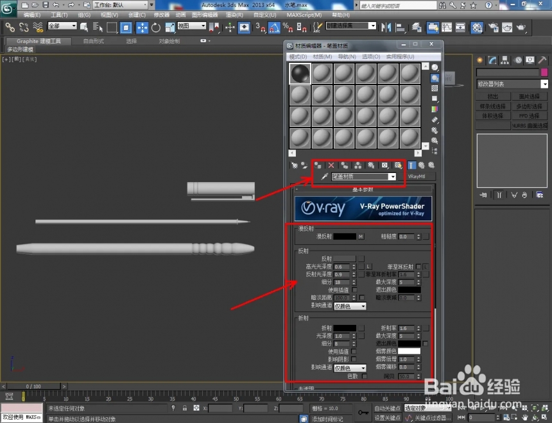Open material name dropdown 笔盖材质
The image size is (552, 423).
pyautogui.click(x=392, y=176)
